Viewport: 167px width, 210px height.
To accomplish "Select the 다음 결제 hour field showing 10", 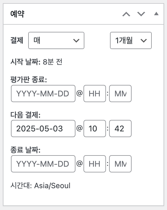I will 95,129.
